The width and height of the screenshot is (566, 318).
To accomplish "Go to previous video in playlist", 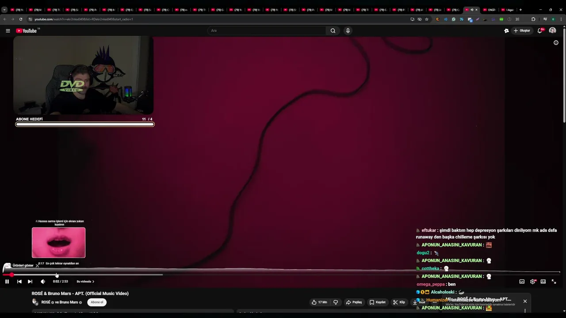I will 19,281.
